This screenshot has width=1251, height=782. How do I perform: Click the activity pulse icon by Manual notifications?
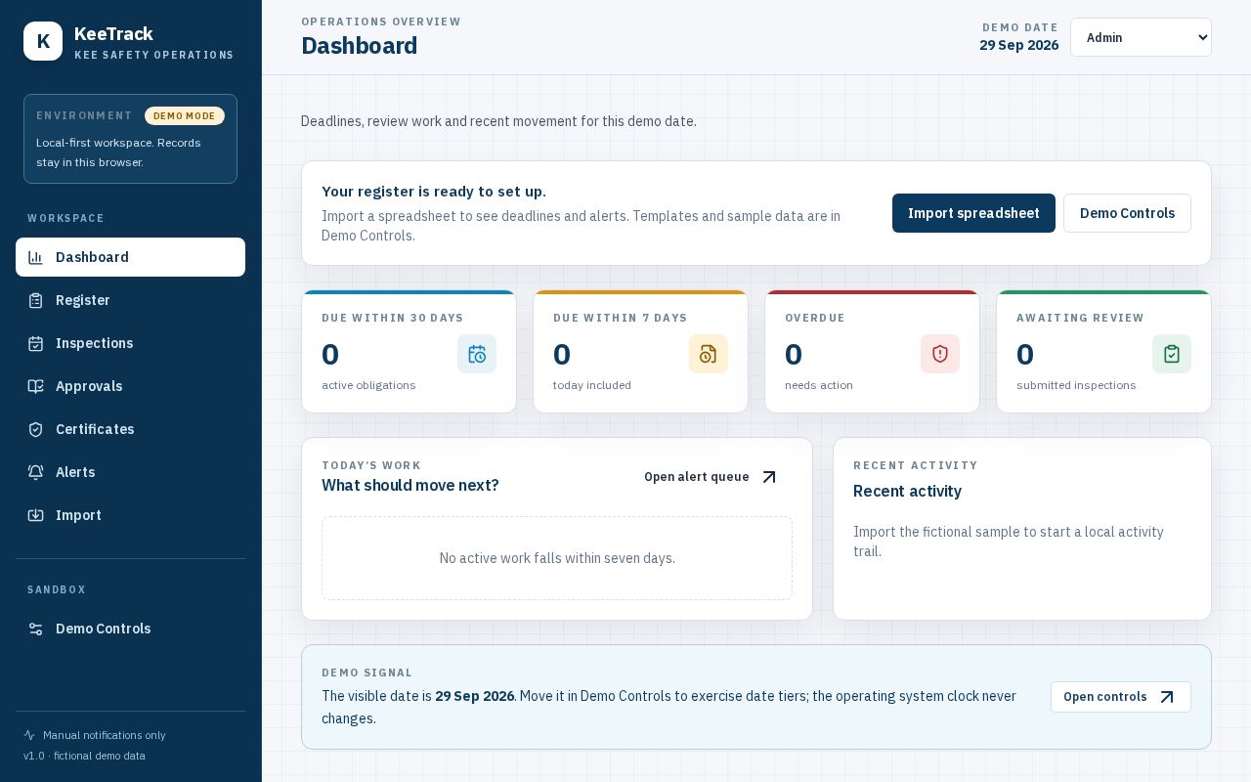(29, 735)
